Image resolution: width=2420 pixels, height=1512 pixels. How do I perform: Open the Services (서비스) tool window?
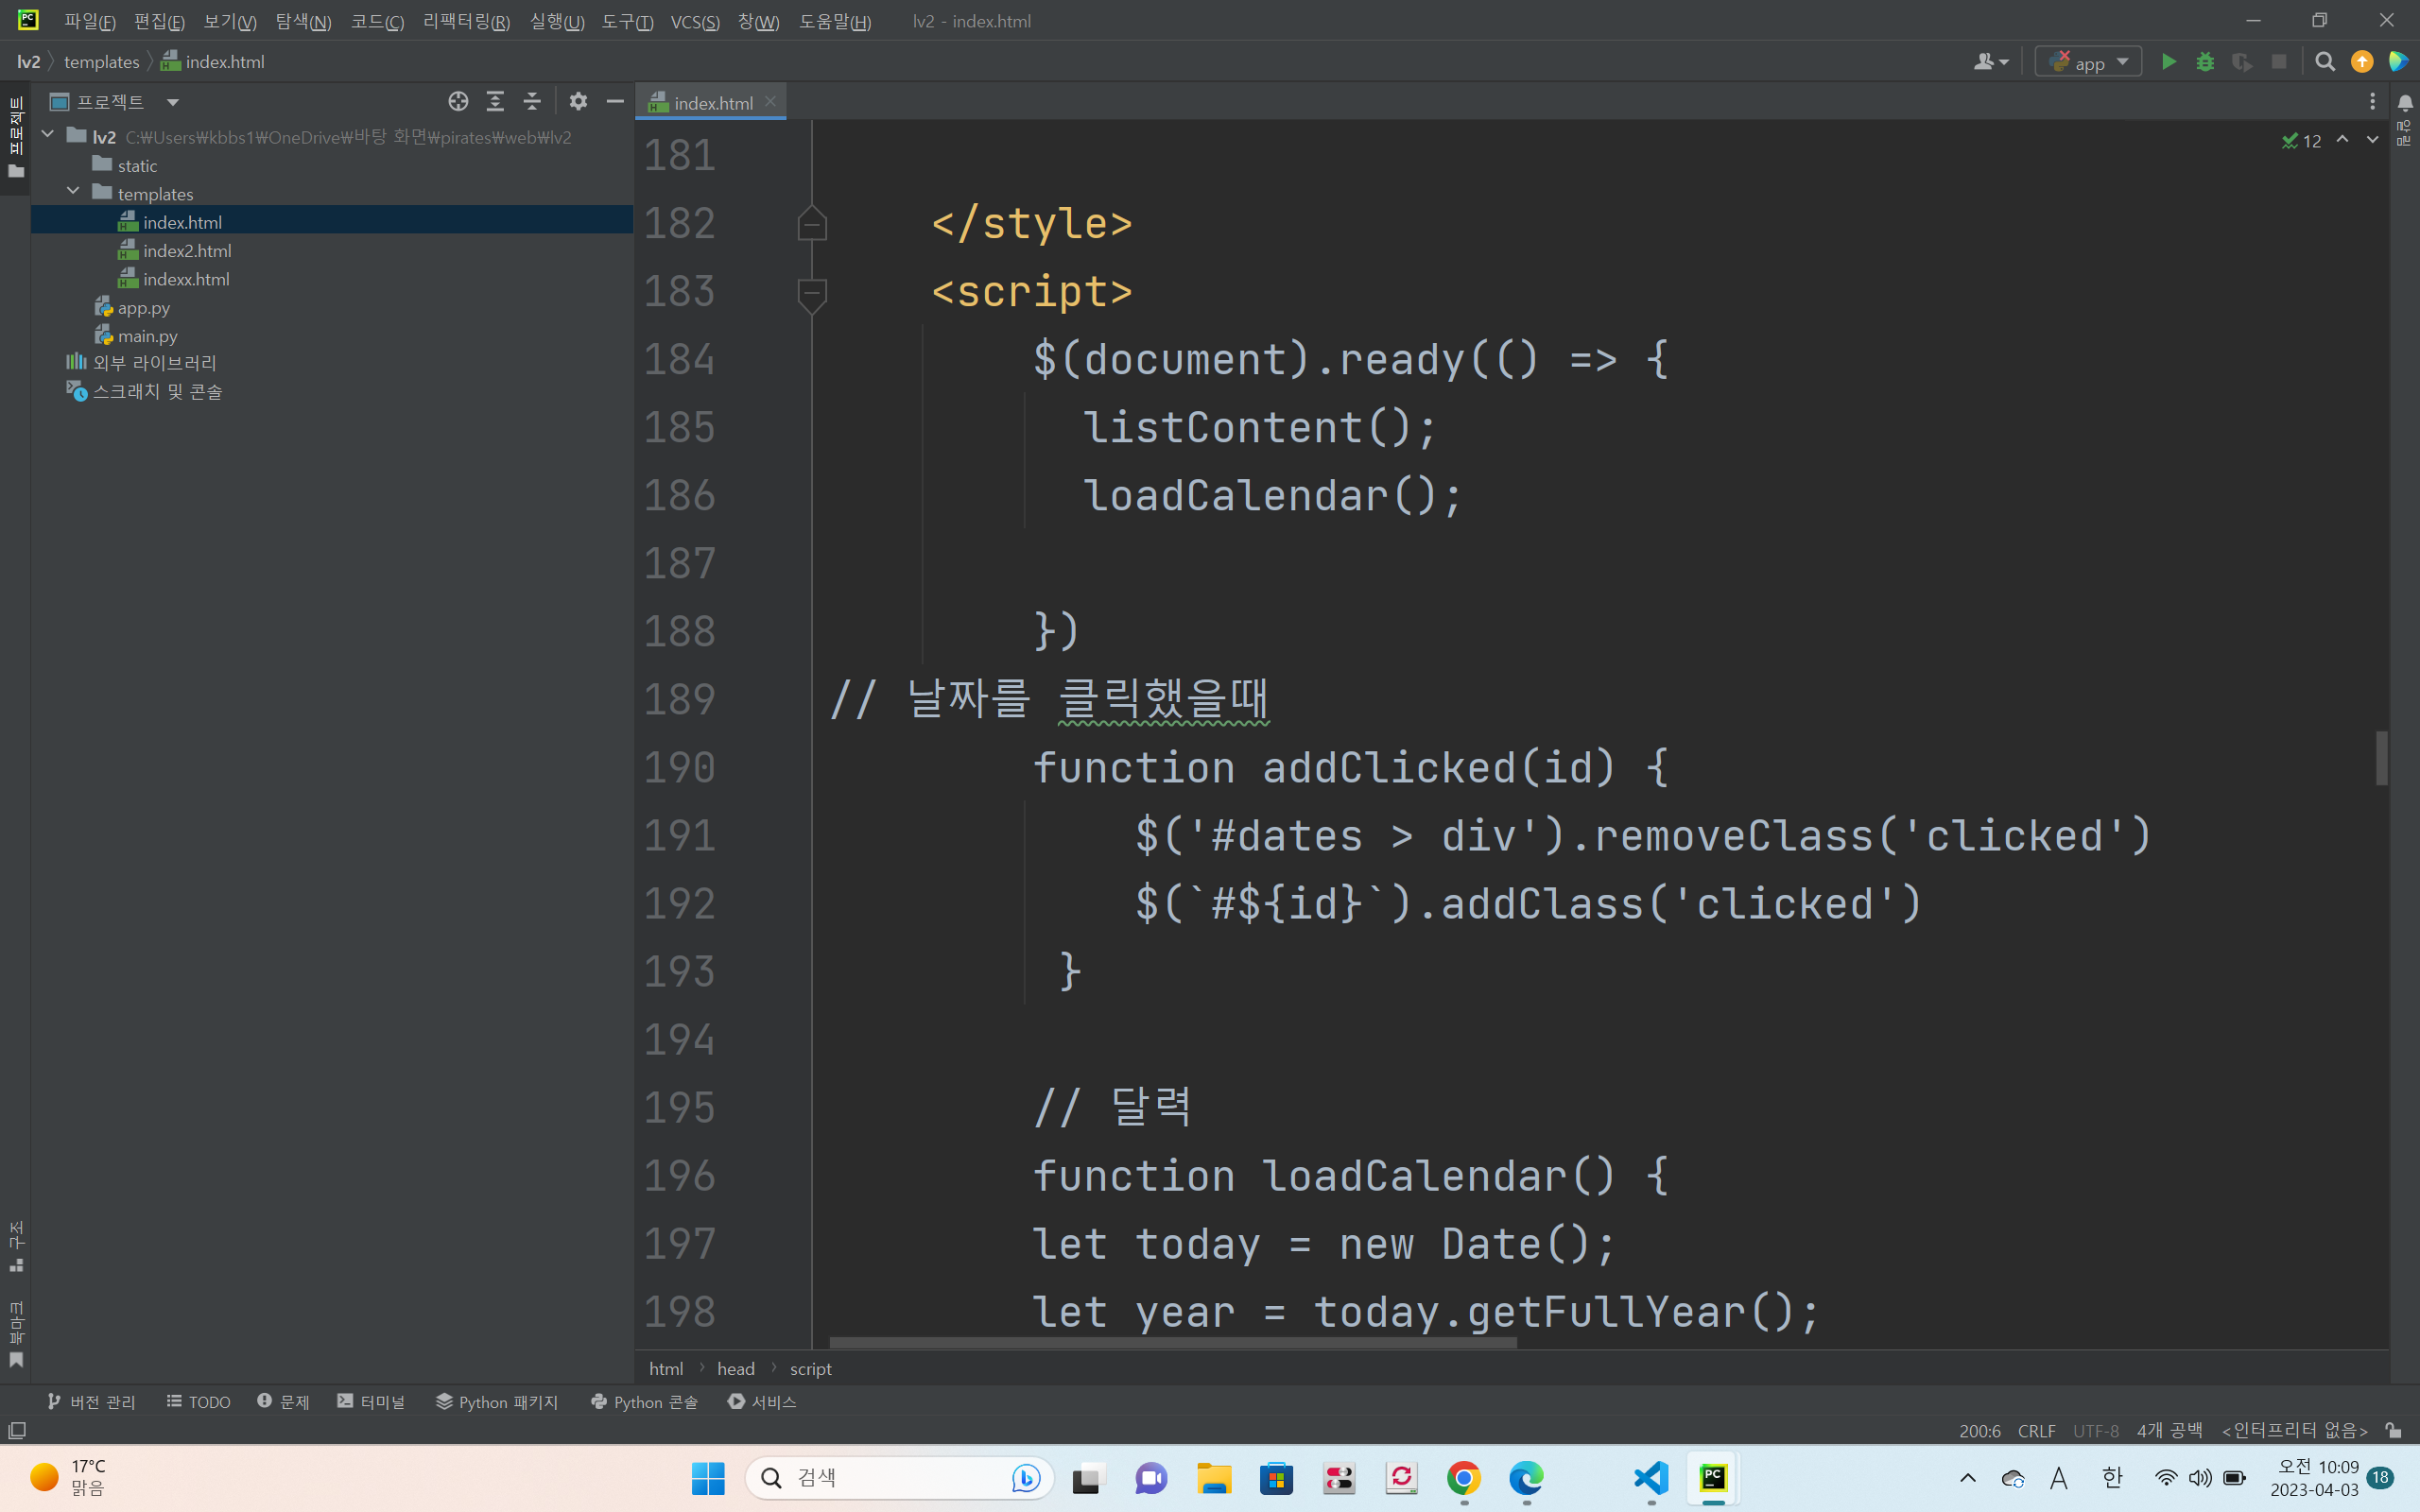click(x=762, y=1402)
